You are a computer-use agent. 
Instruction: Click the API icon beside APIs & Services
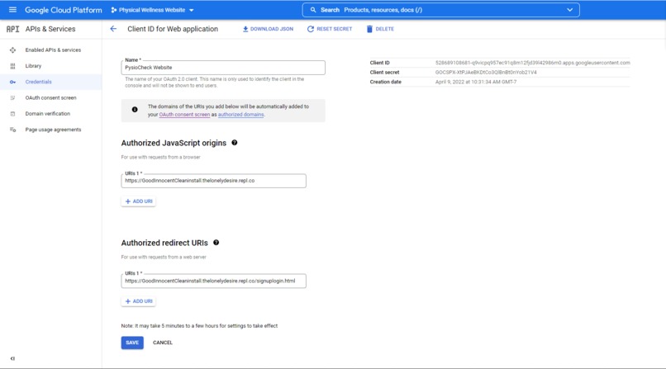pyautogui.click(x=12, y=29)
